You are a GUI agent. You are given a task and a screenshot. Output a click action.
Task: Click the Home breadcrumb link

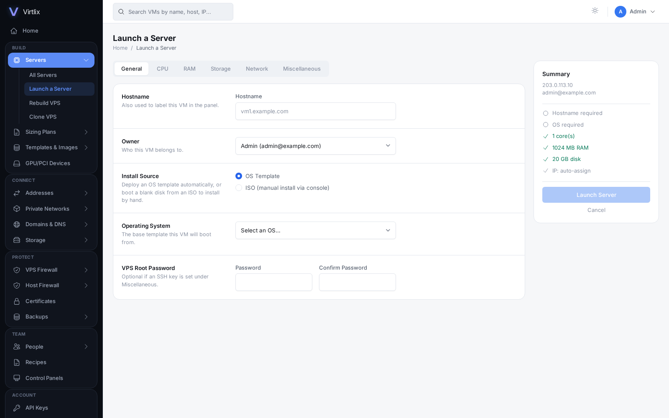click(x=120, y=48)
